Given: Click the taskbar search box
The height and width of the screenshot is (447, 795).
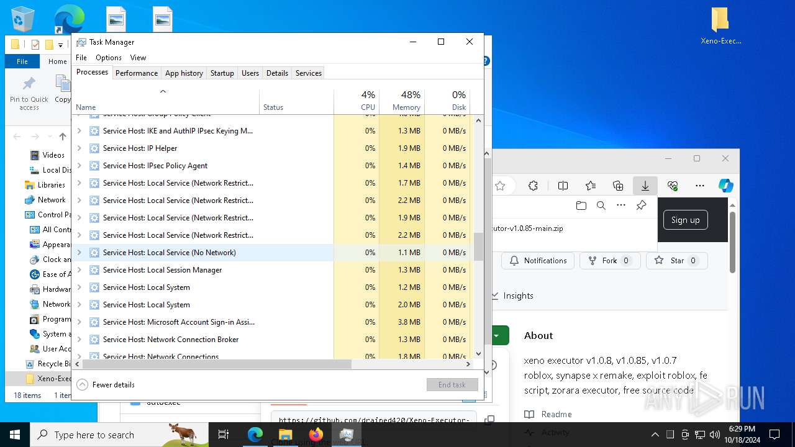Looking at the screenshot, I should coord(119,435).
